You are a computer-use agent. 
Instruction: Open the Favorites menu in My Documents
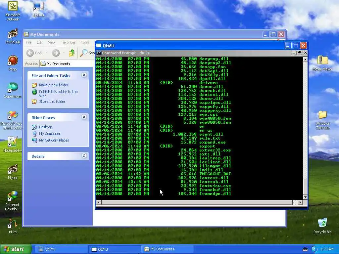(68, 42)
